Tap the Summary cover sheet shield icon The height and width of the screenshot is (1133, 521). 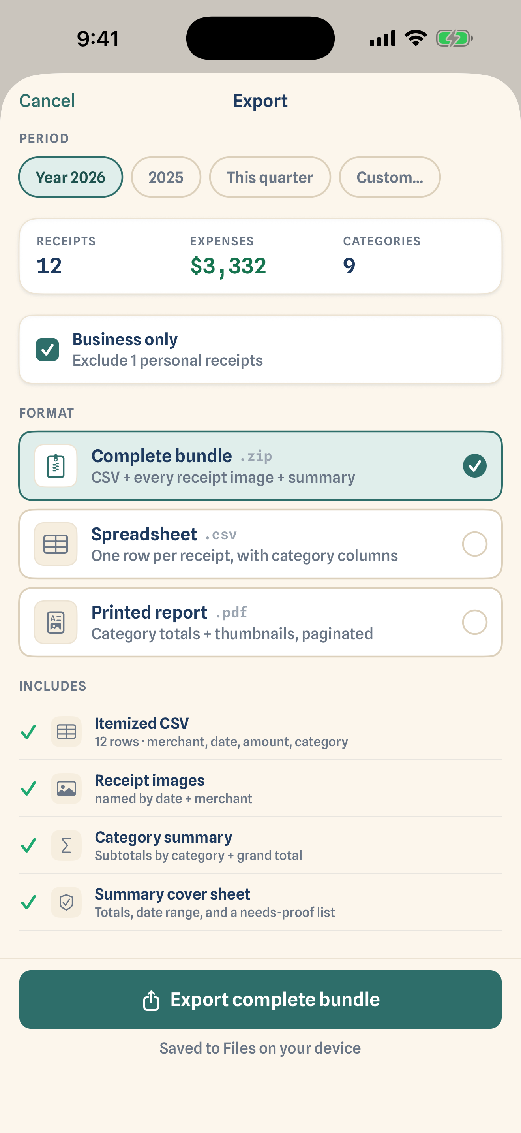tap(66, 903)
